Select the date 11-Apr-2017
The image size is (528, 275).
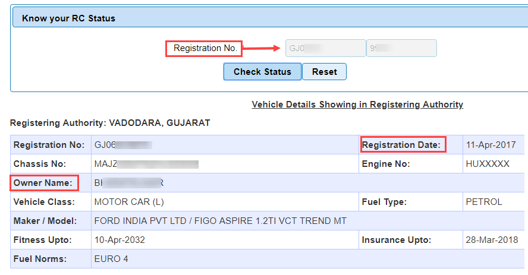tap(491, 145)
